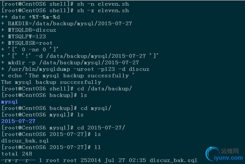The width and height of the screenshot is (245, 164).
Task: Click the MYSQLDB=discuz line
Action: 29,30
